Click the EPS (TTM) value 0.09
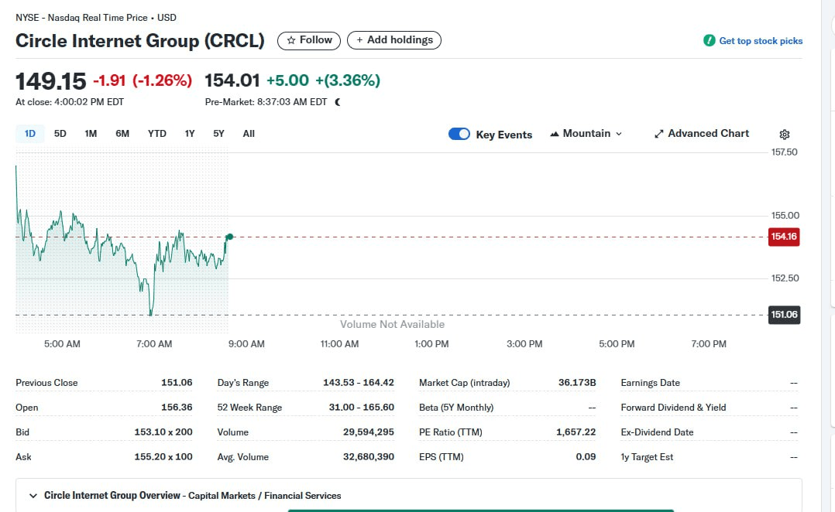Viewport: 835px width, 512px height. [586, 457]
